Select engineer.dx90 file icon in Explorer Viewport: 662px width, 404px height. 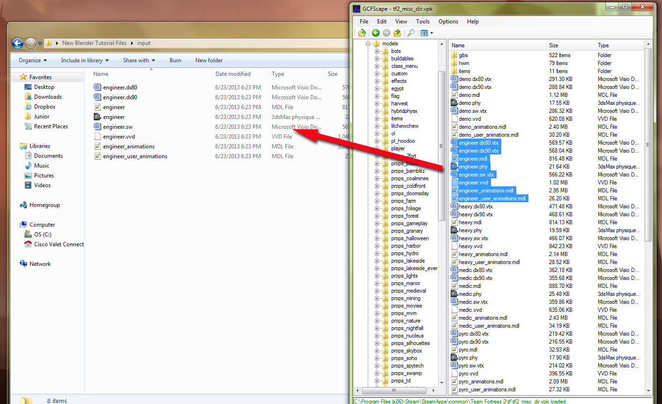point(97,97)
